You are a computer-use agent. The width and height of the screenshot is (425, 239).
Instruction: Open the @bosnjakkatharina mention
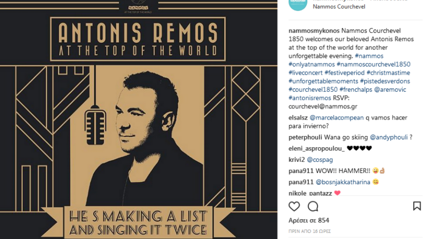point(343,182)
